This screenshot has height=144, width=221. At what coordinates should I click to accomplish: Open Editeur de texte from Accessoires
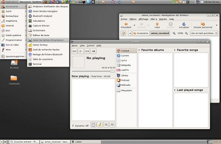[48, 35]
